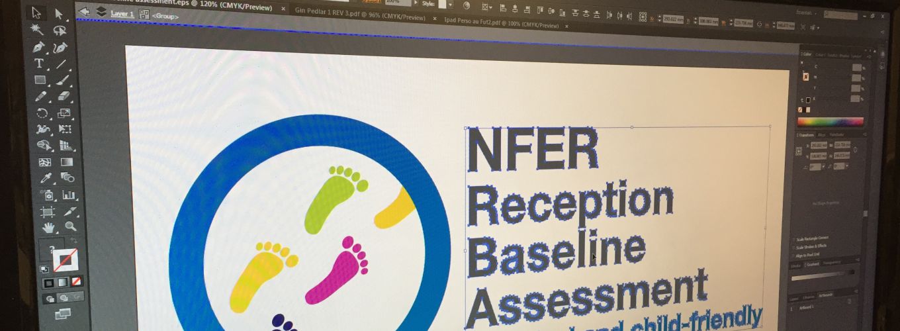Set the paint mode to Gradient
This screenshot has width=900, height=331.
coord(64,283)
